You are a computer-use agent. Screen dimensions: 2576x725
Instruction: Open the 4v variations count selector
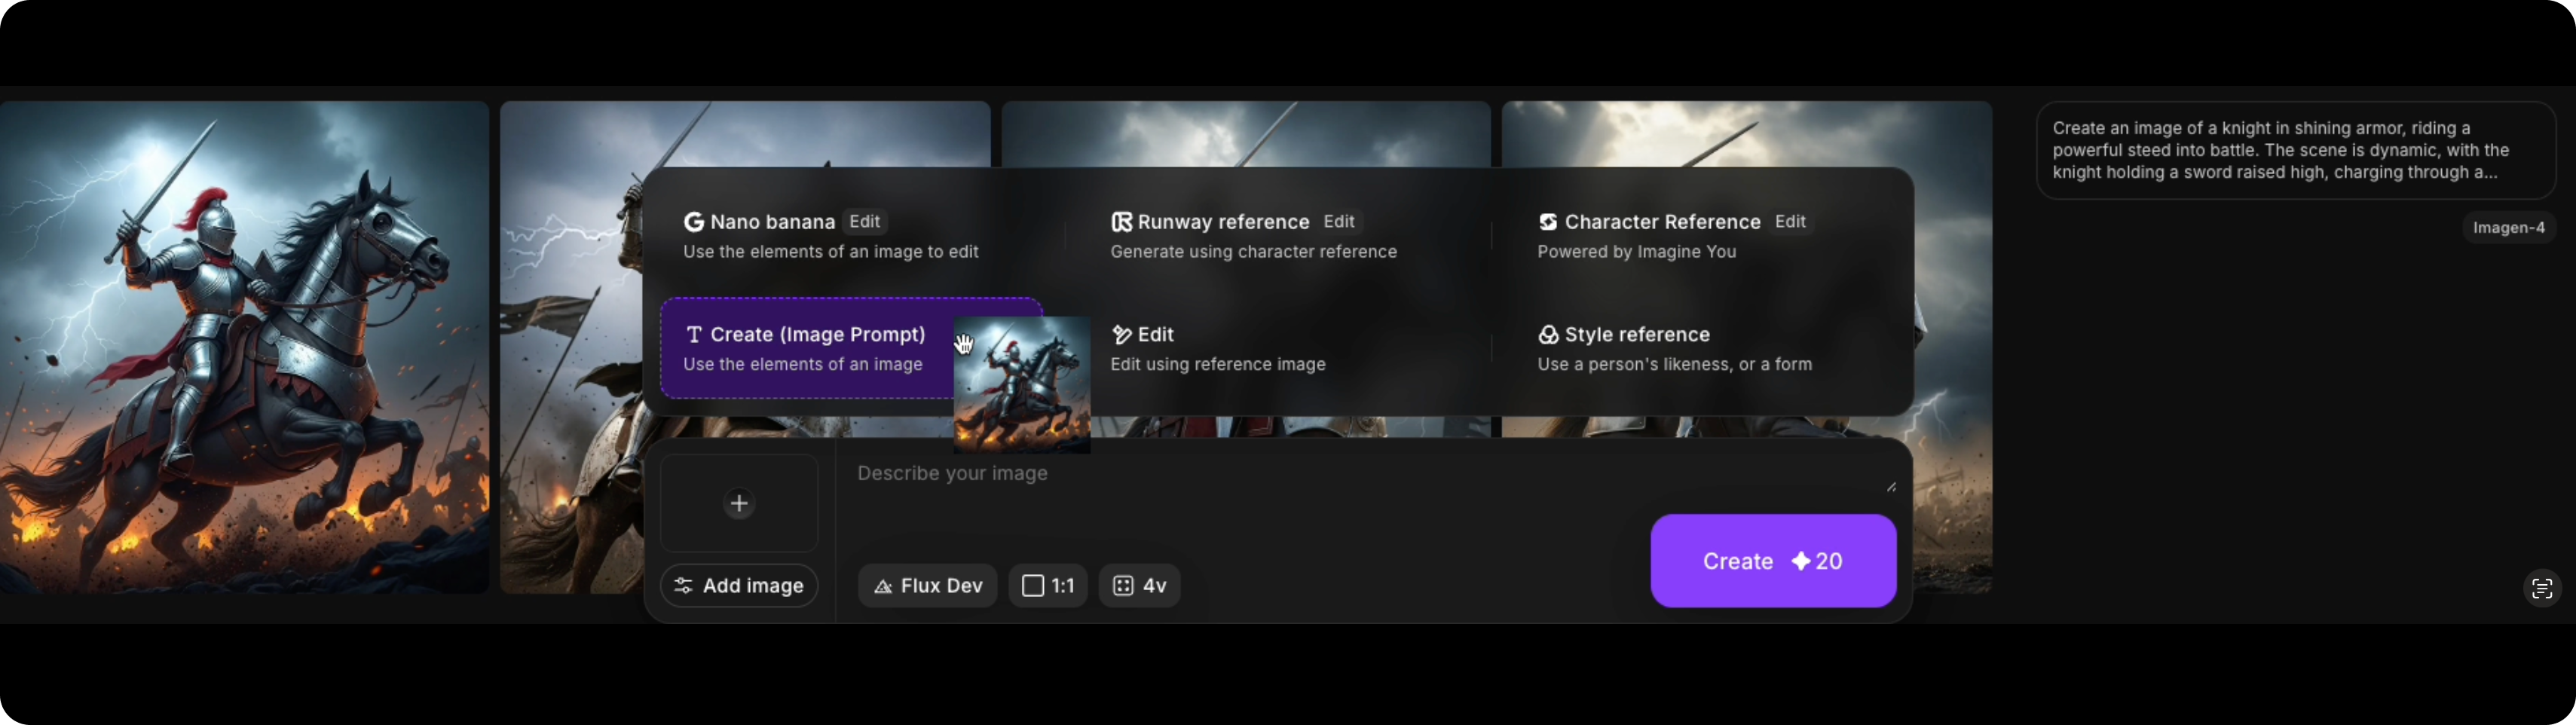[x=1139, y=586]
